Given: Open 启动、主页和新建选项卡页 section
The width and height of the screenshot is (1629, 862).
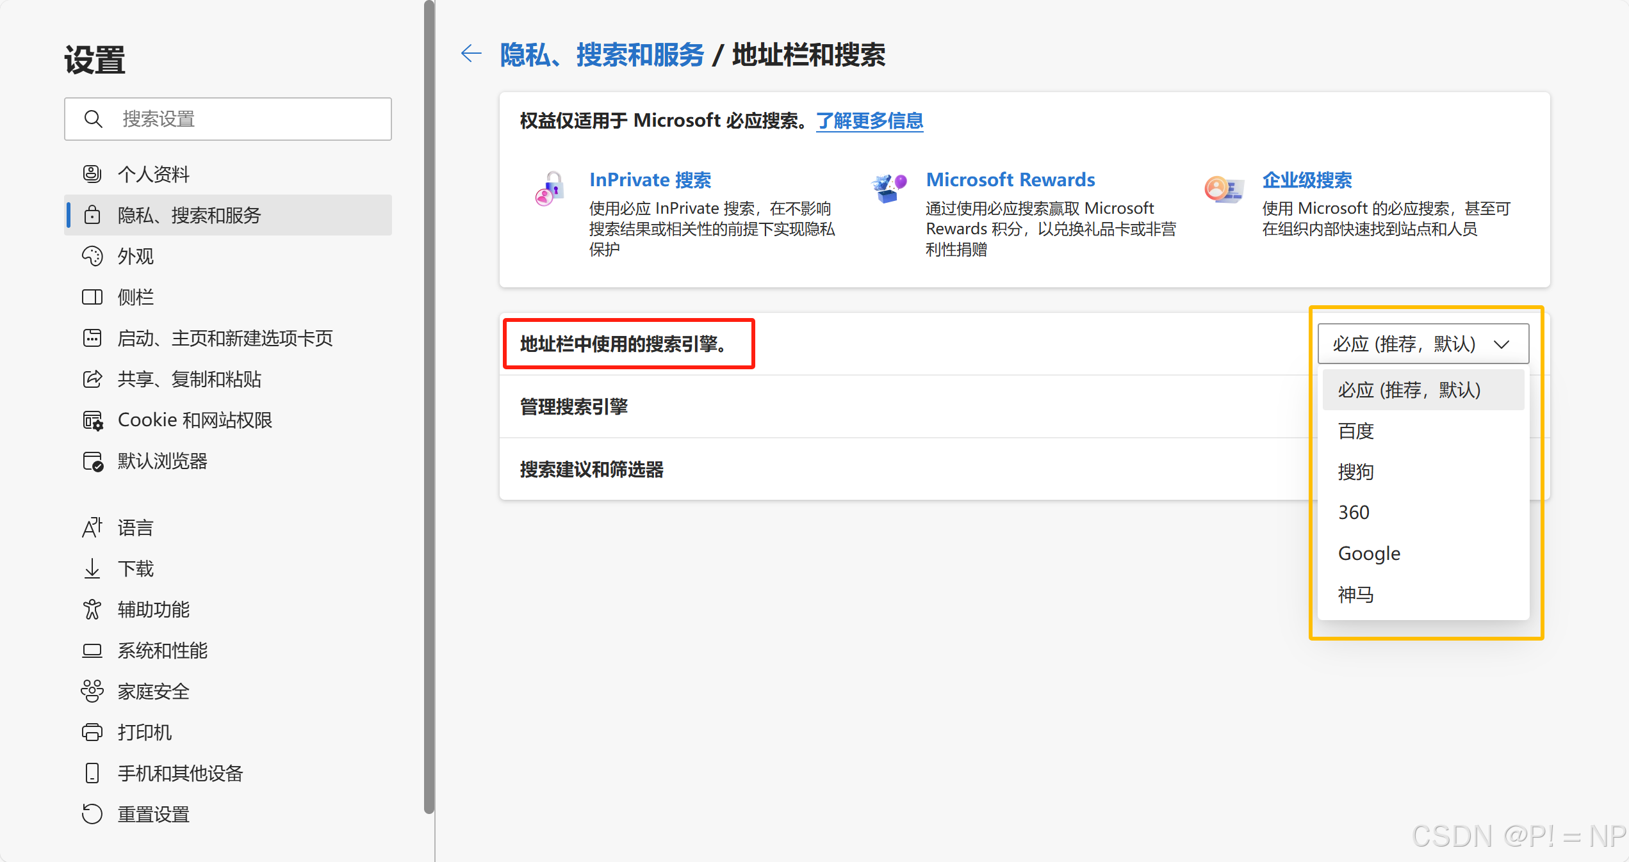Looking at the screenshot, I should pyautogui.click(x=225, y=338).
